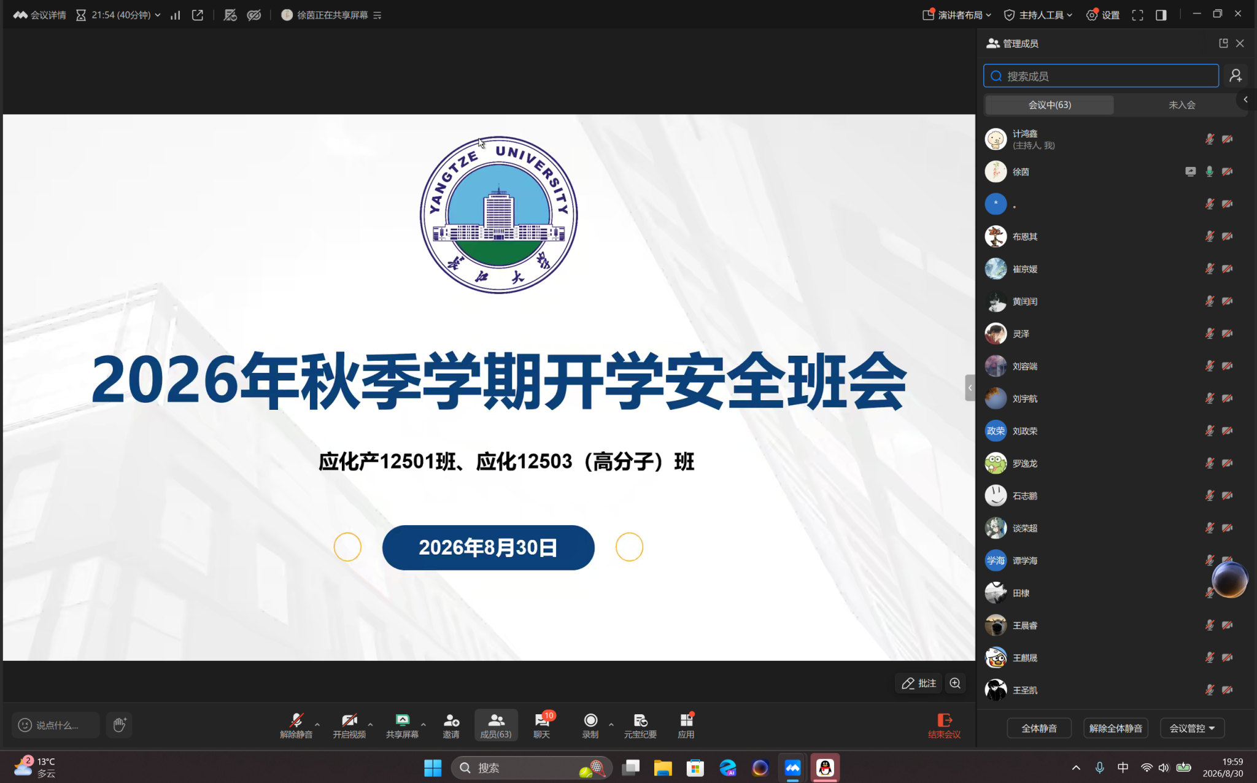The width and height of the screenshot is (1257, 783).
Task: Click the hide-screen eye icon in top bar
Action: pos(254,15)
